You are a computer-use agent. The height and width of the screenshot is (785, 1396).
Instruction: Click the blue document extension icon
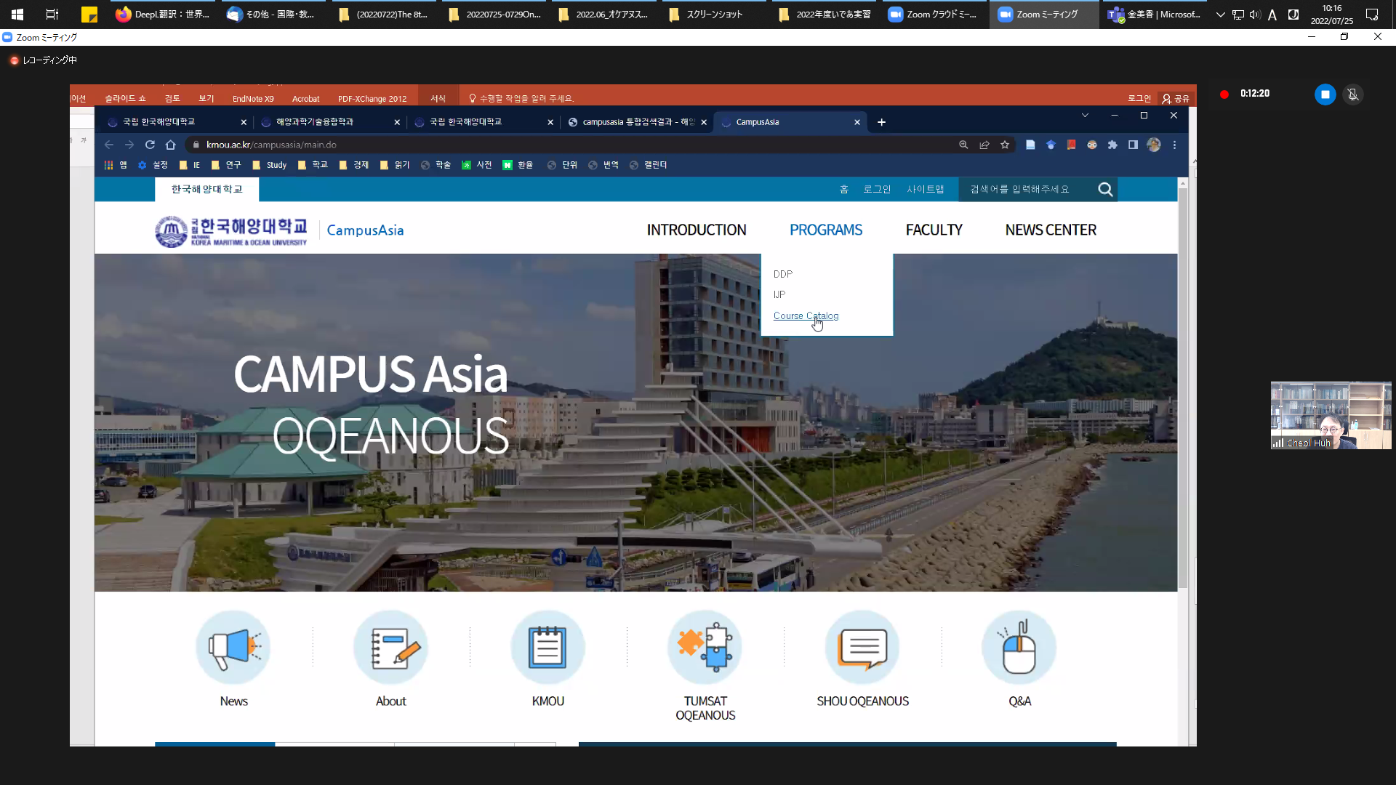[x=1030, y=145]
